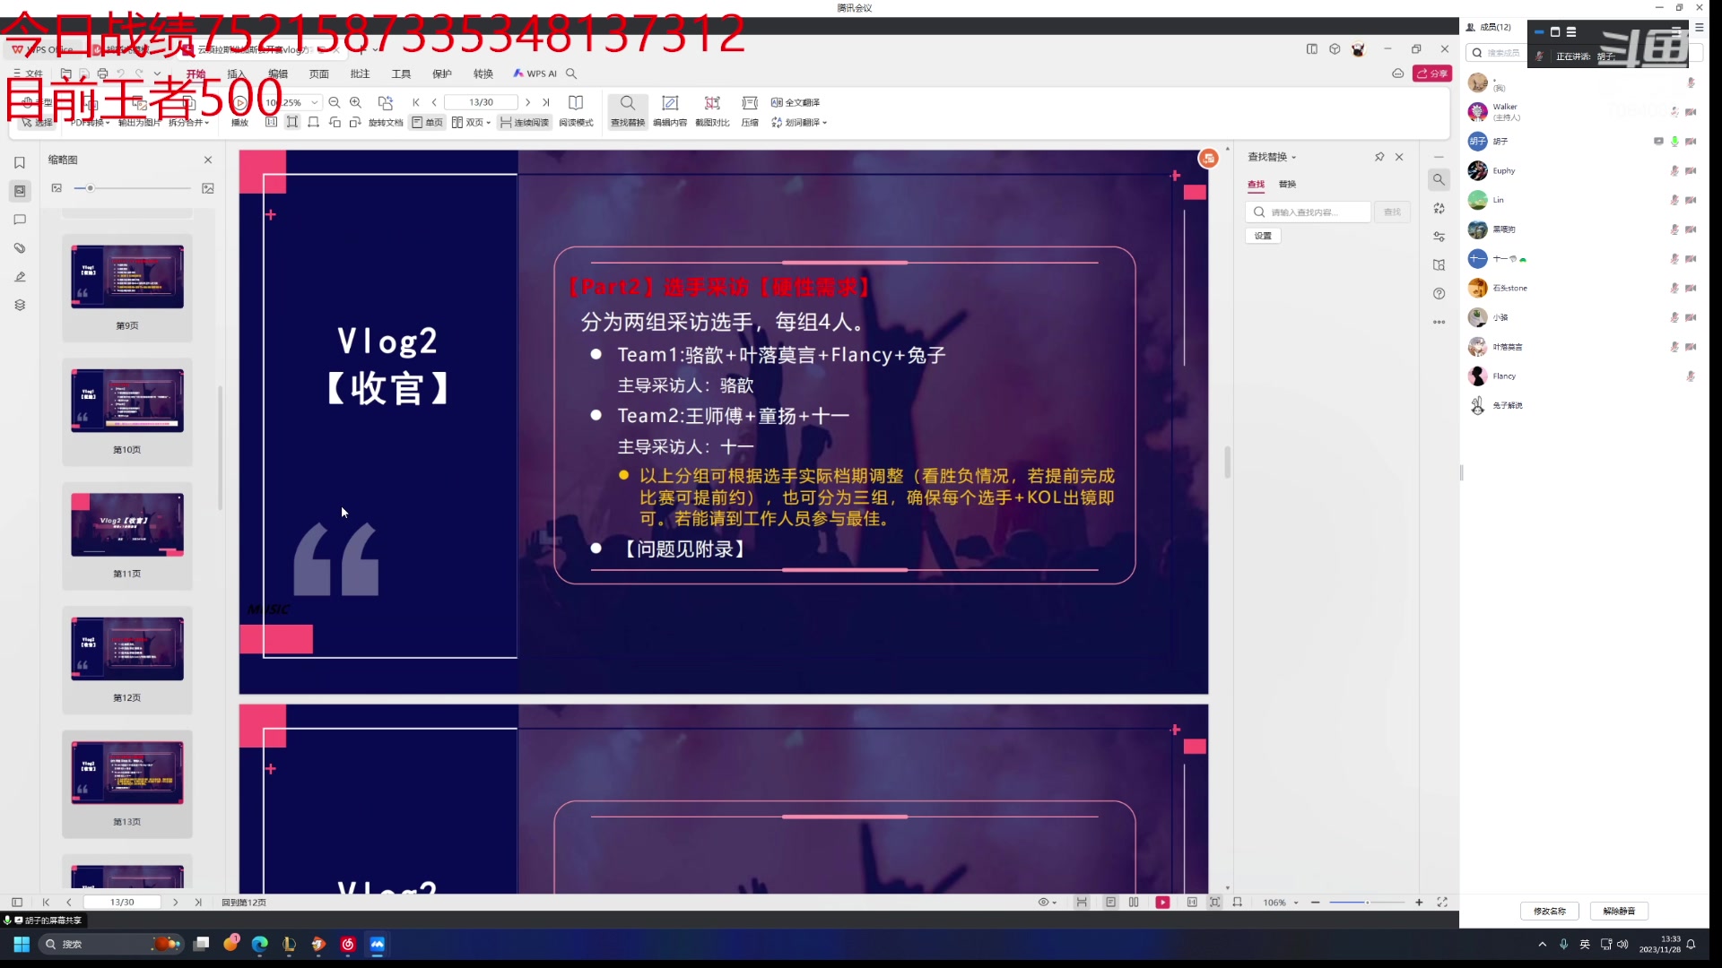Go to first page with toolbar arrow
1722x968 pixels.
click(x=416, y=102)
